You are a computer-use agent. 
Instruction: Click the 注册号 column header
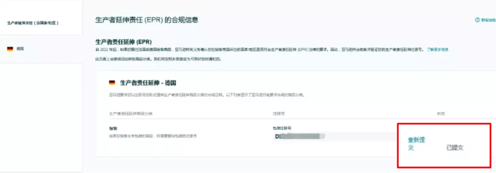pos(276,114)
